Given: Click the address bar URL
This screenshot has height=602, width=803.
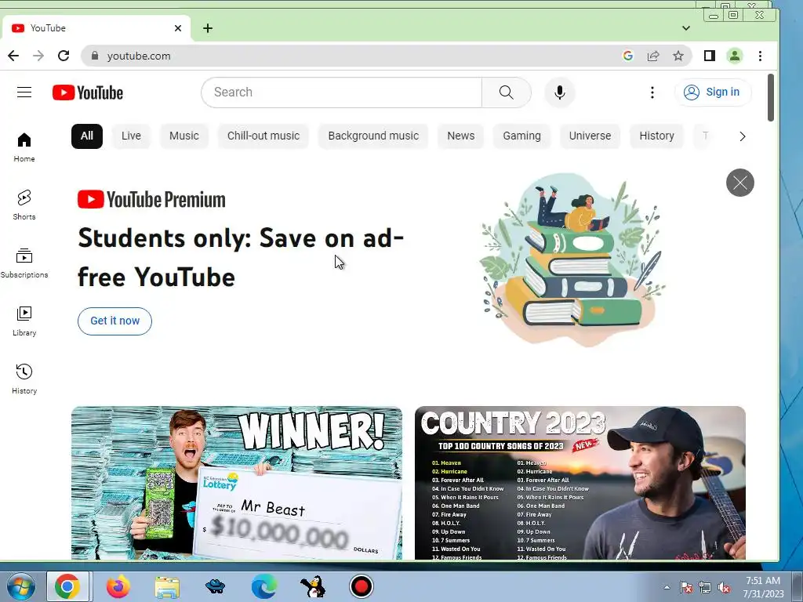Looking at the screenshot, I should point(139,56).
